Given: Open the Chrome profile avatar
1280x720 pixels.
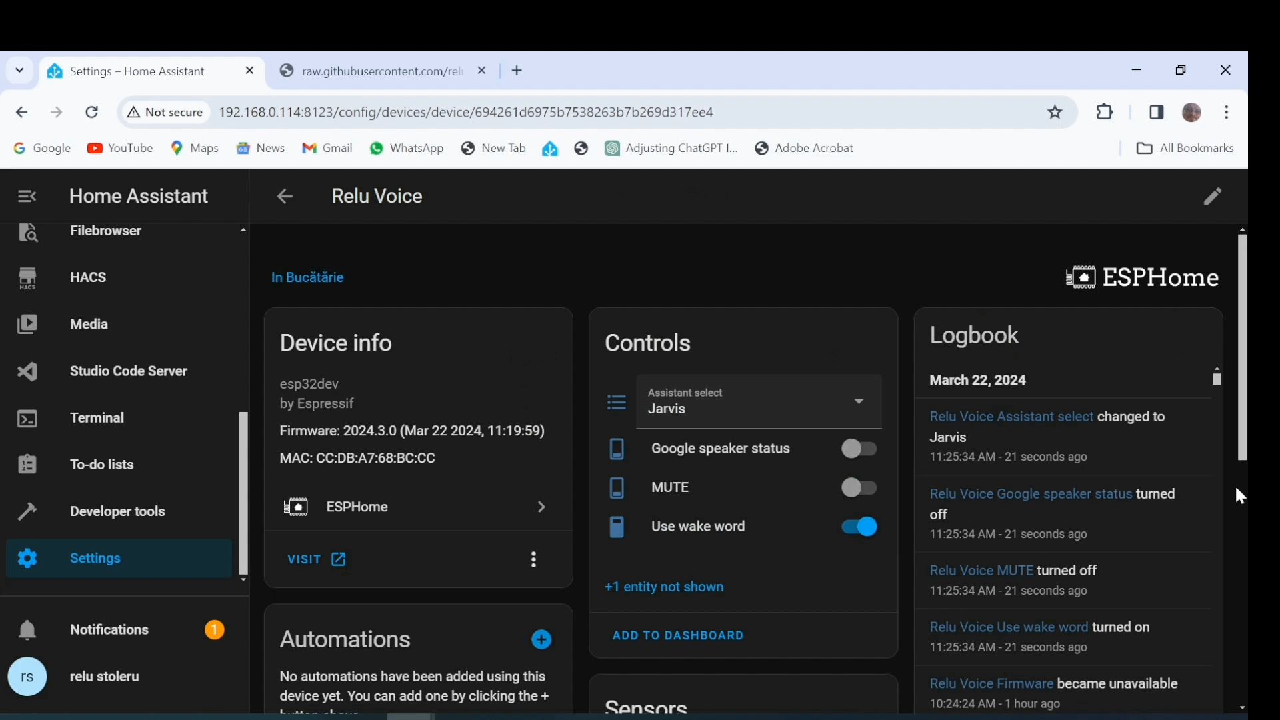Looking at the screenshot, I should 1192,112.
